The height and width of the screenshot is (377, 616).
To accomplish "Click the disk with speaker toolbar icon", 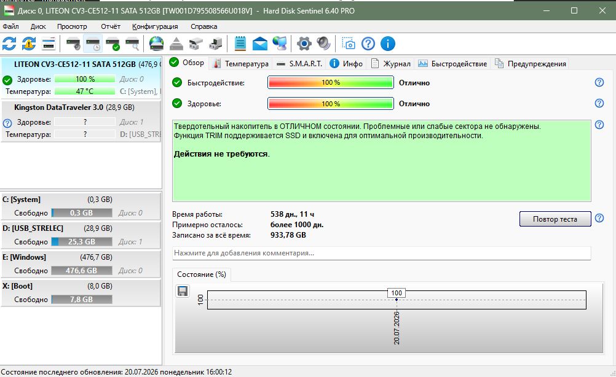I will (73, 44).
